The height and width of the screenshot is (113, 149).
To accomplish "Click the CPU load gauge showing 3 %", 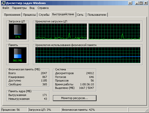I will (18, 31).
